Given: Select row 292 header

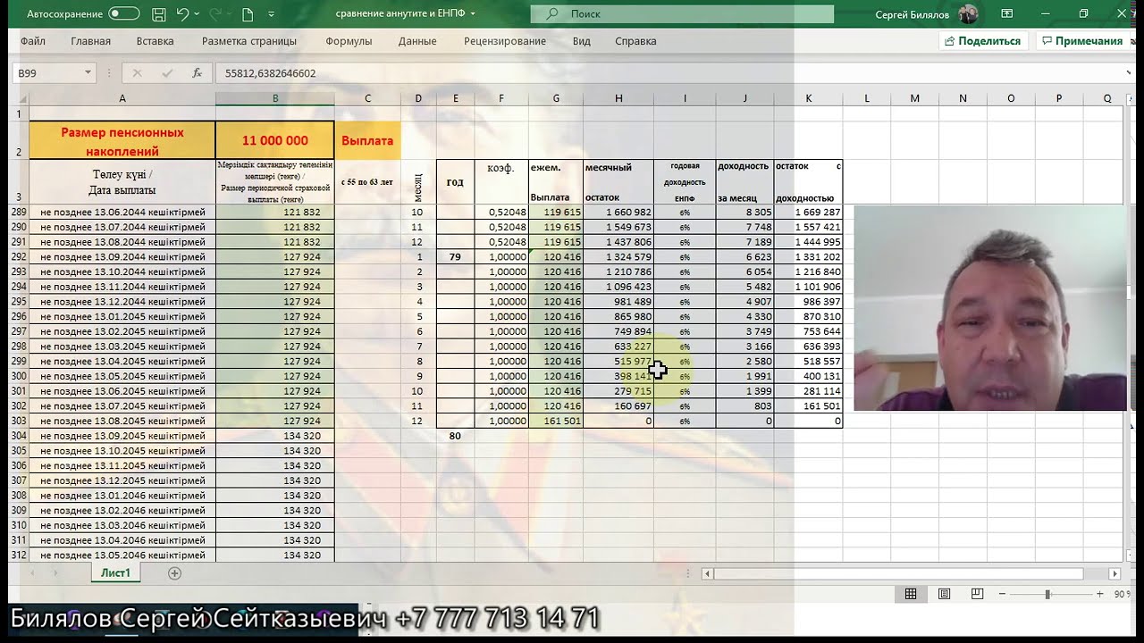Looking at the screenshot, I should click(x=19, y=257).
